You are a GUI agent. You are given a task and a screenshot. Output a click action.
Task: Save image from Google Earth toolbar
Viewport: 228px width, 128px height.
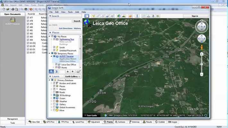[153, 16]
